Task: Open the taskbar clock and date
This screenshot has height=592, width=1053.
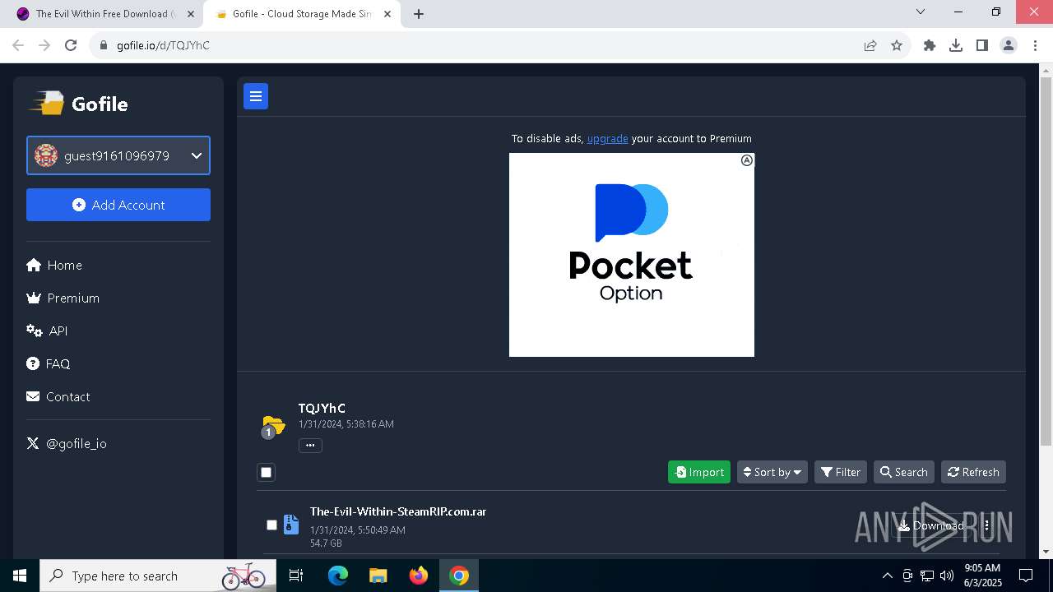Action: [x=982, y=576]
